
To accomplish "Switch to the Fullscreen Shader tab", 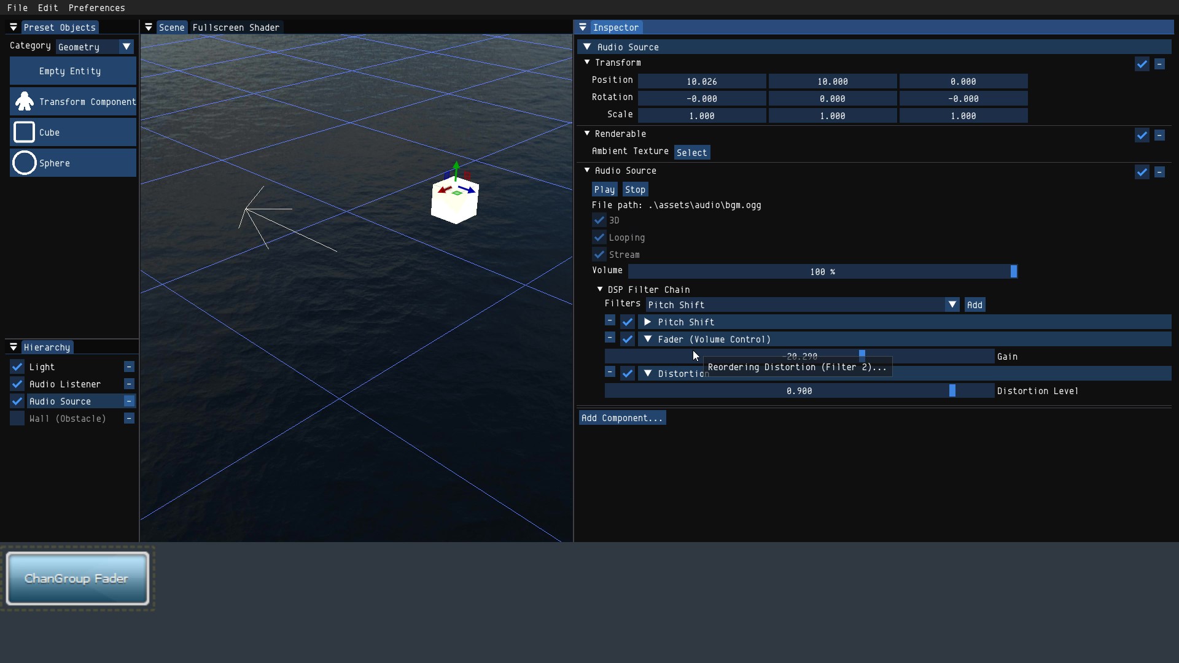I will click(x=236, y=27).
